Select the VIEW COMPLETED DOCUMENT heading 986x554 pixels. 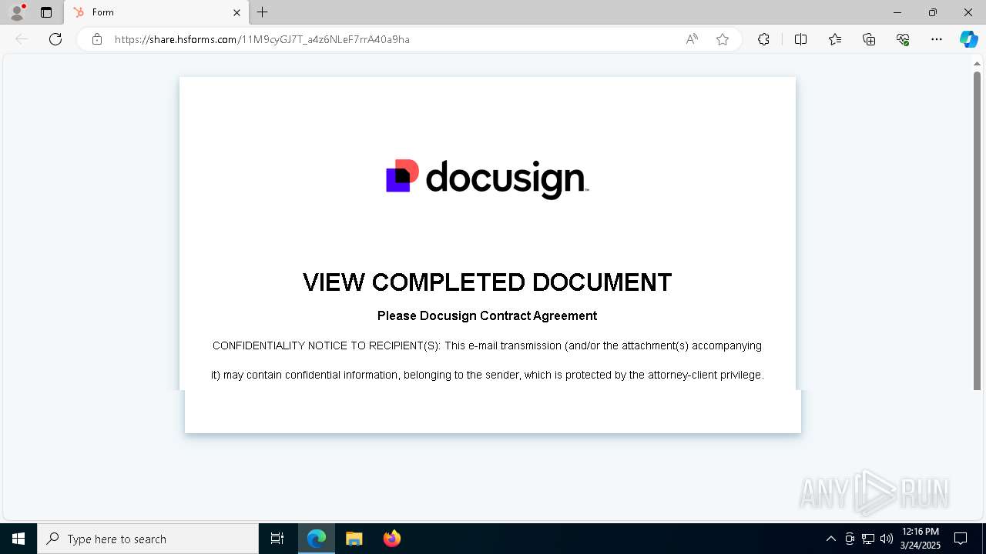pyautogui.click(x=488, y=282)
